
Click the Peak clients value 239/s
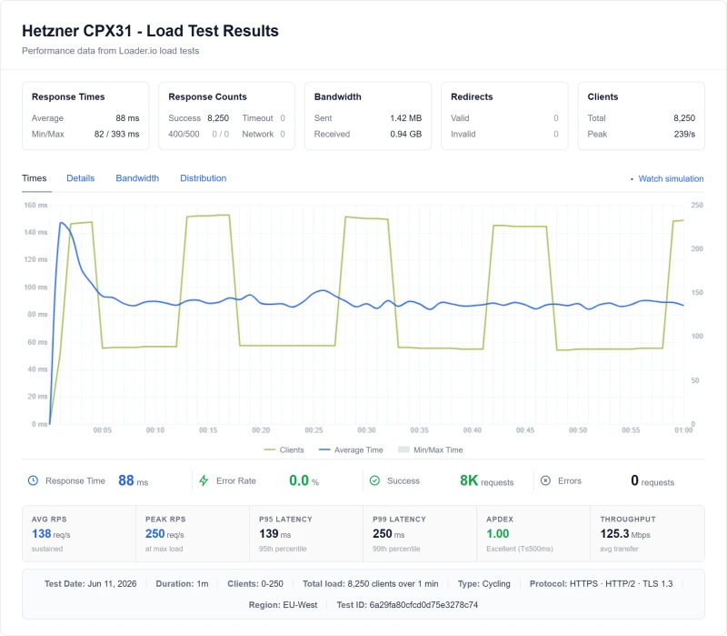point(684,134)
